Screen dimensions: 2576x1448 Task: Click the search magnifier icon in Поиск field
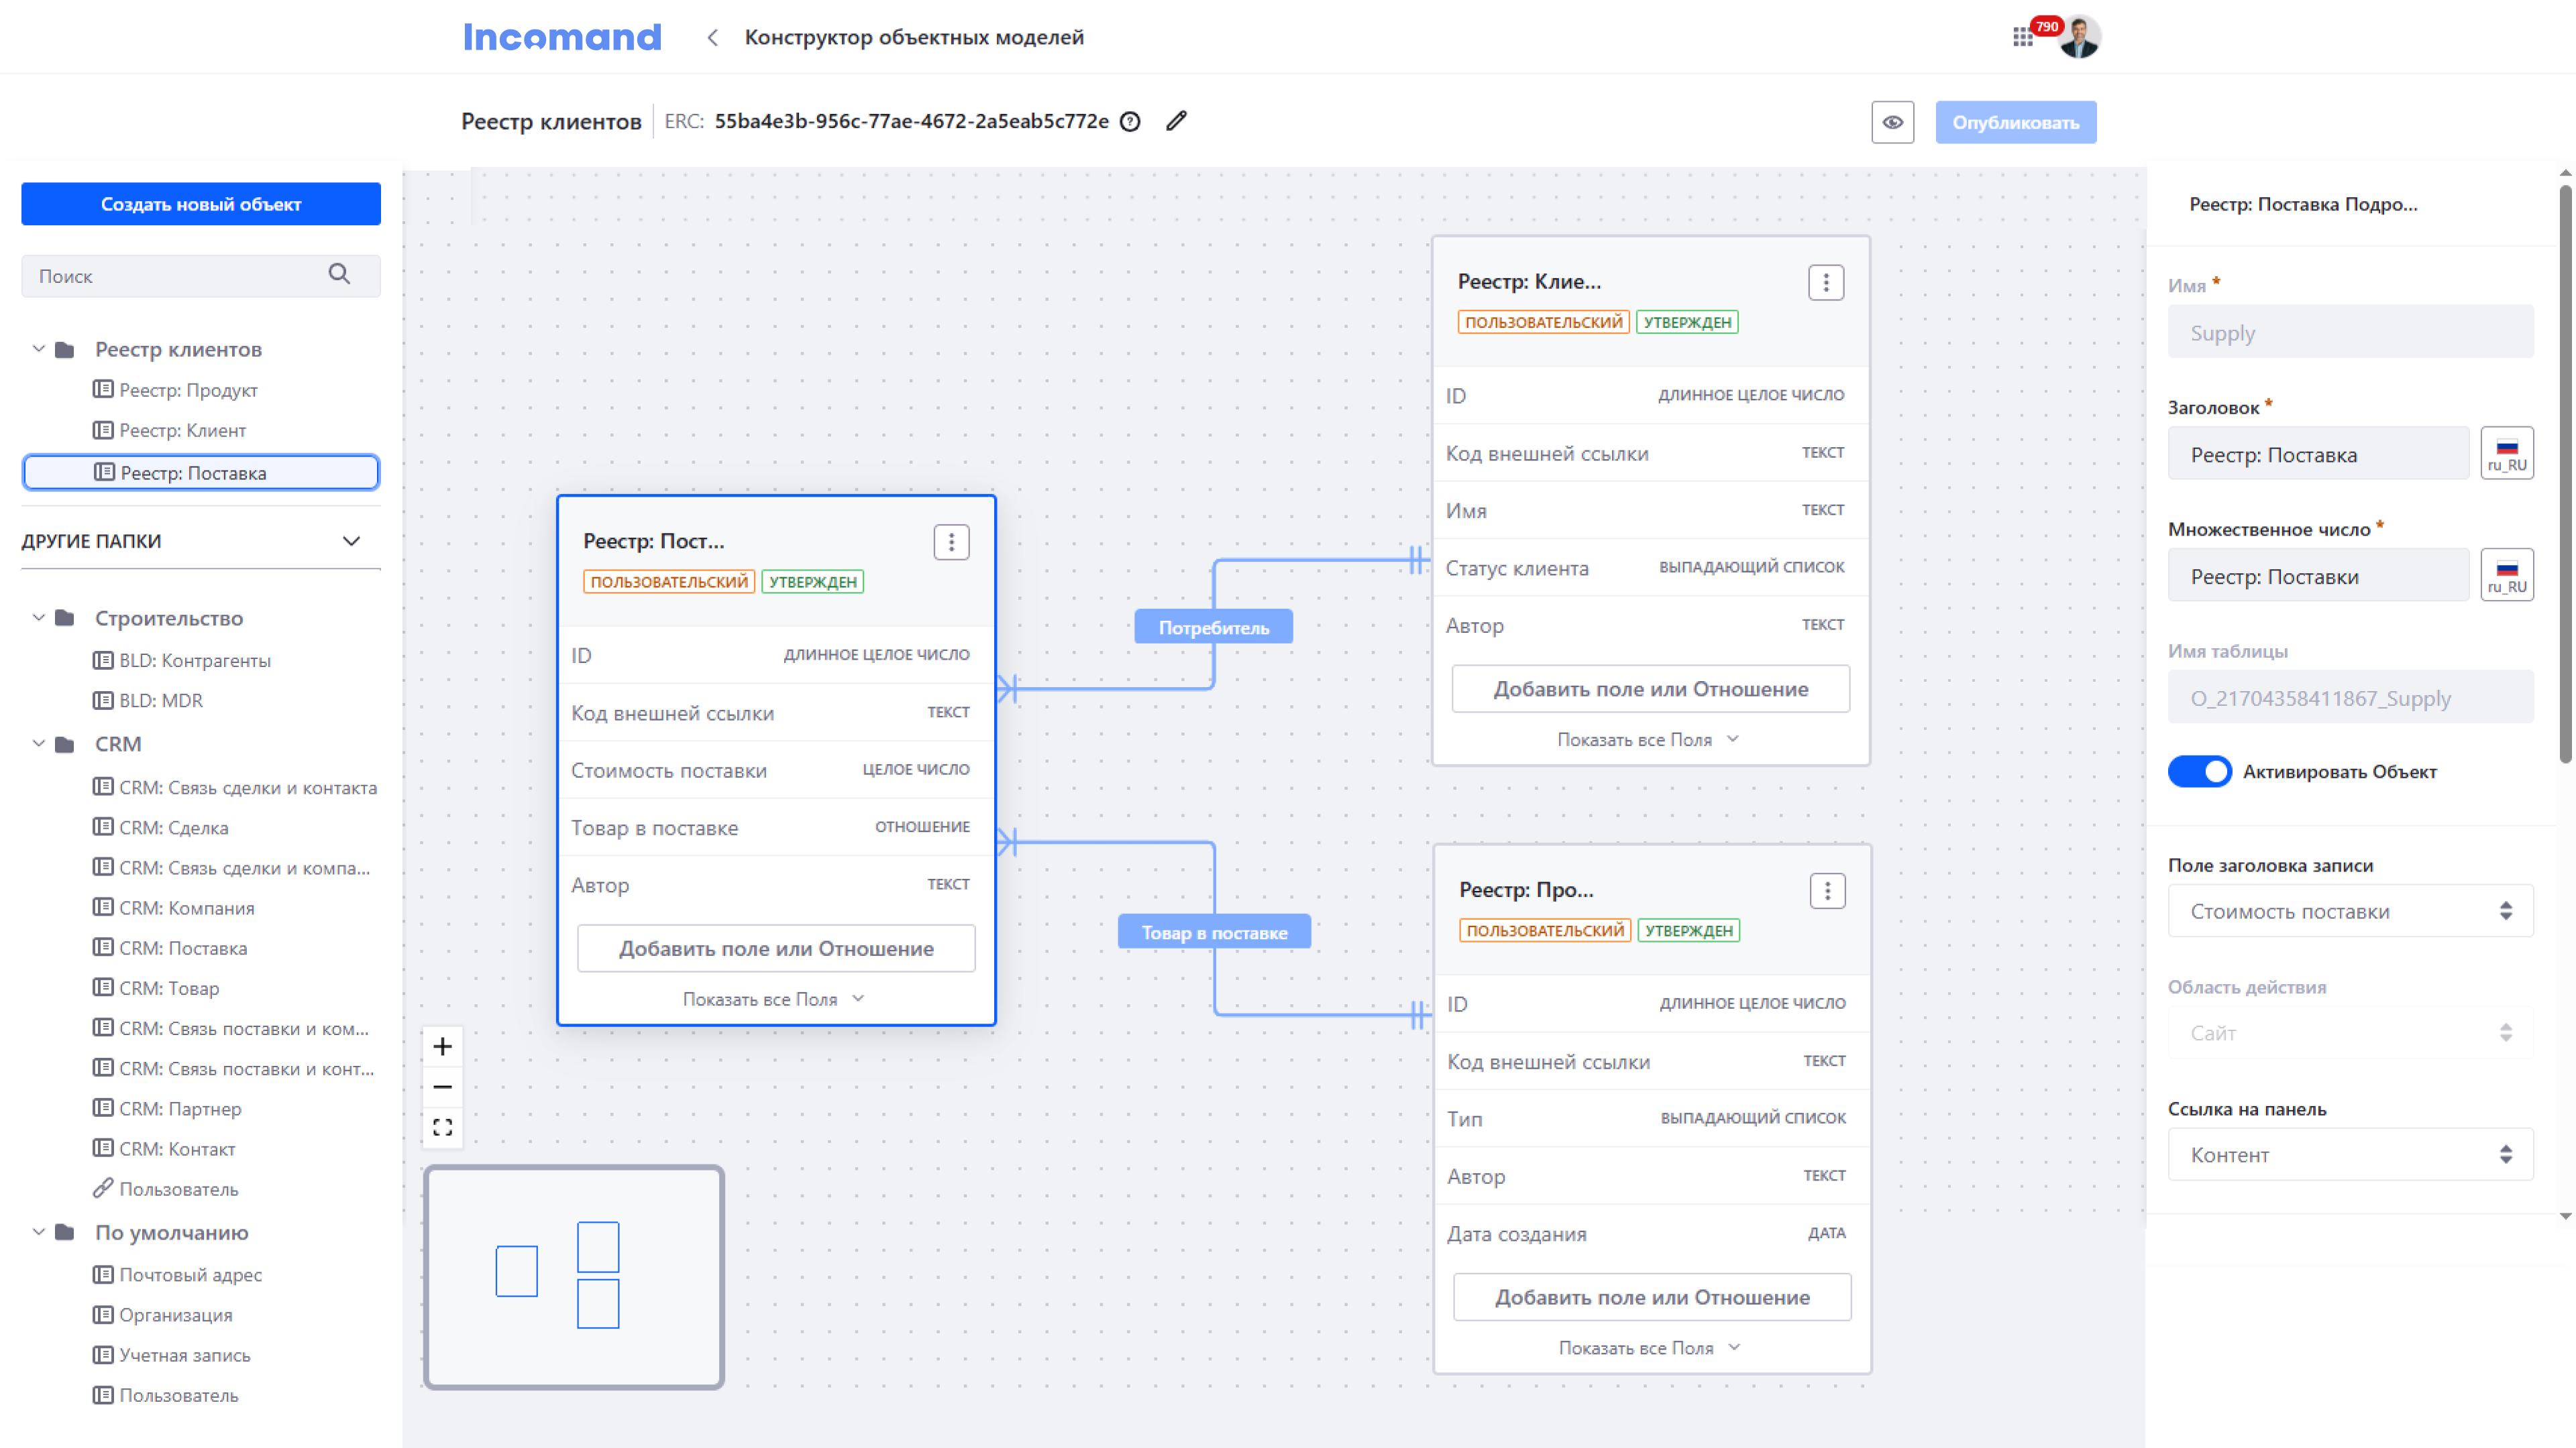339,275
